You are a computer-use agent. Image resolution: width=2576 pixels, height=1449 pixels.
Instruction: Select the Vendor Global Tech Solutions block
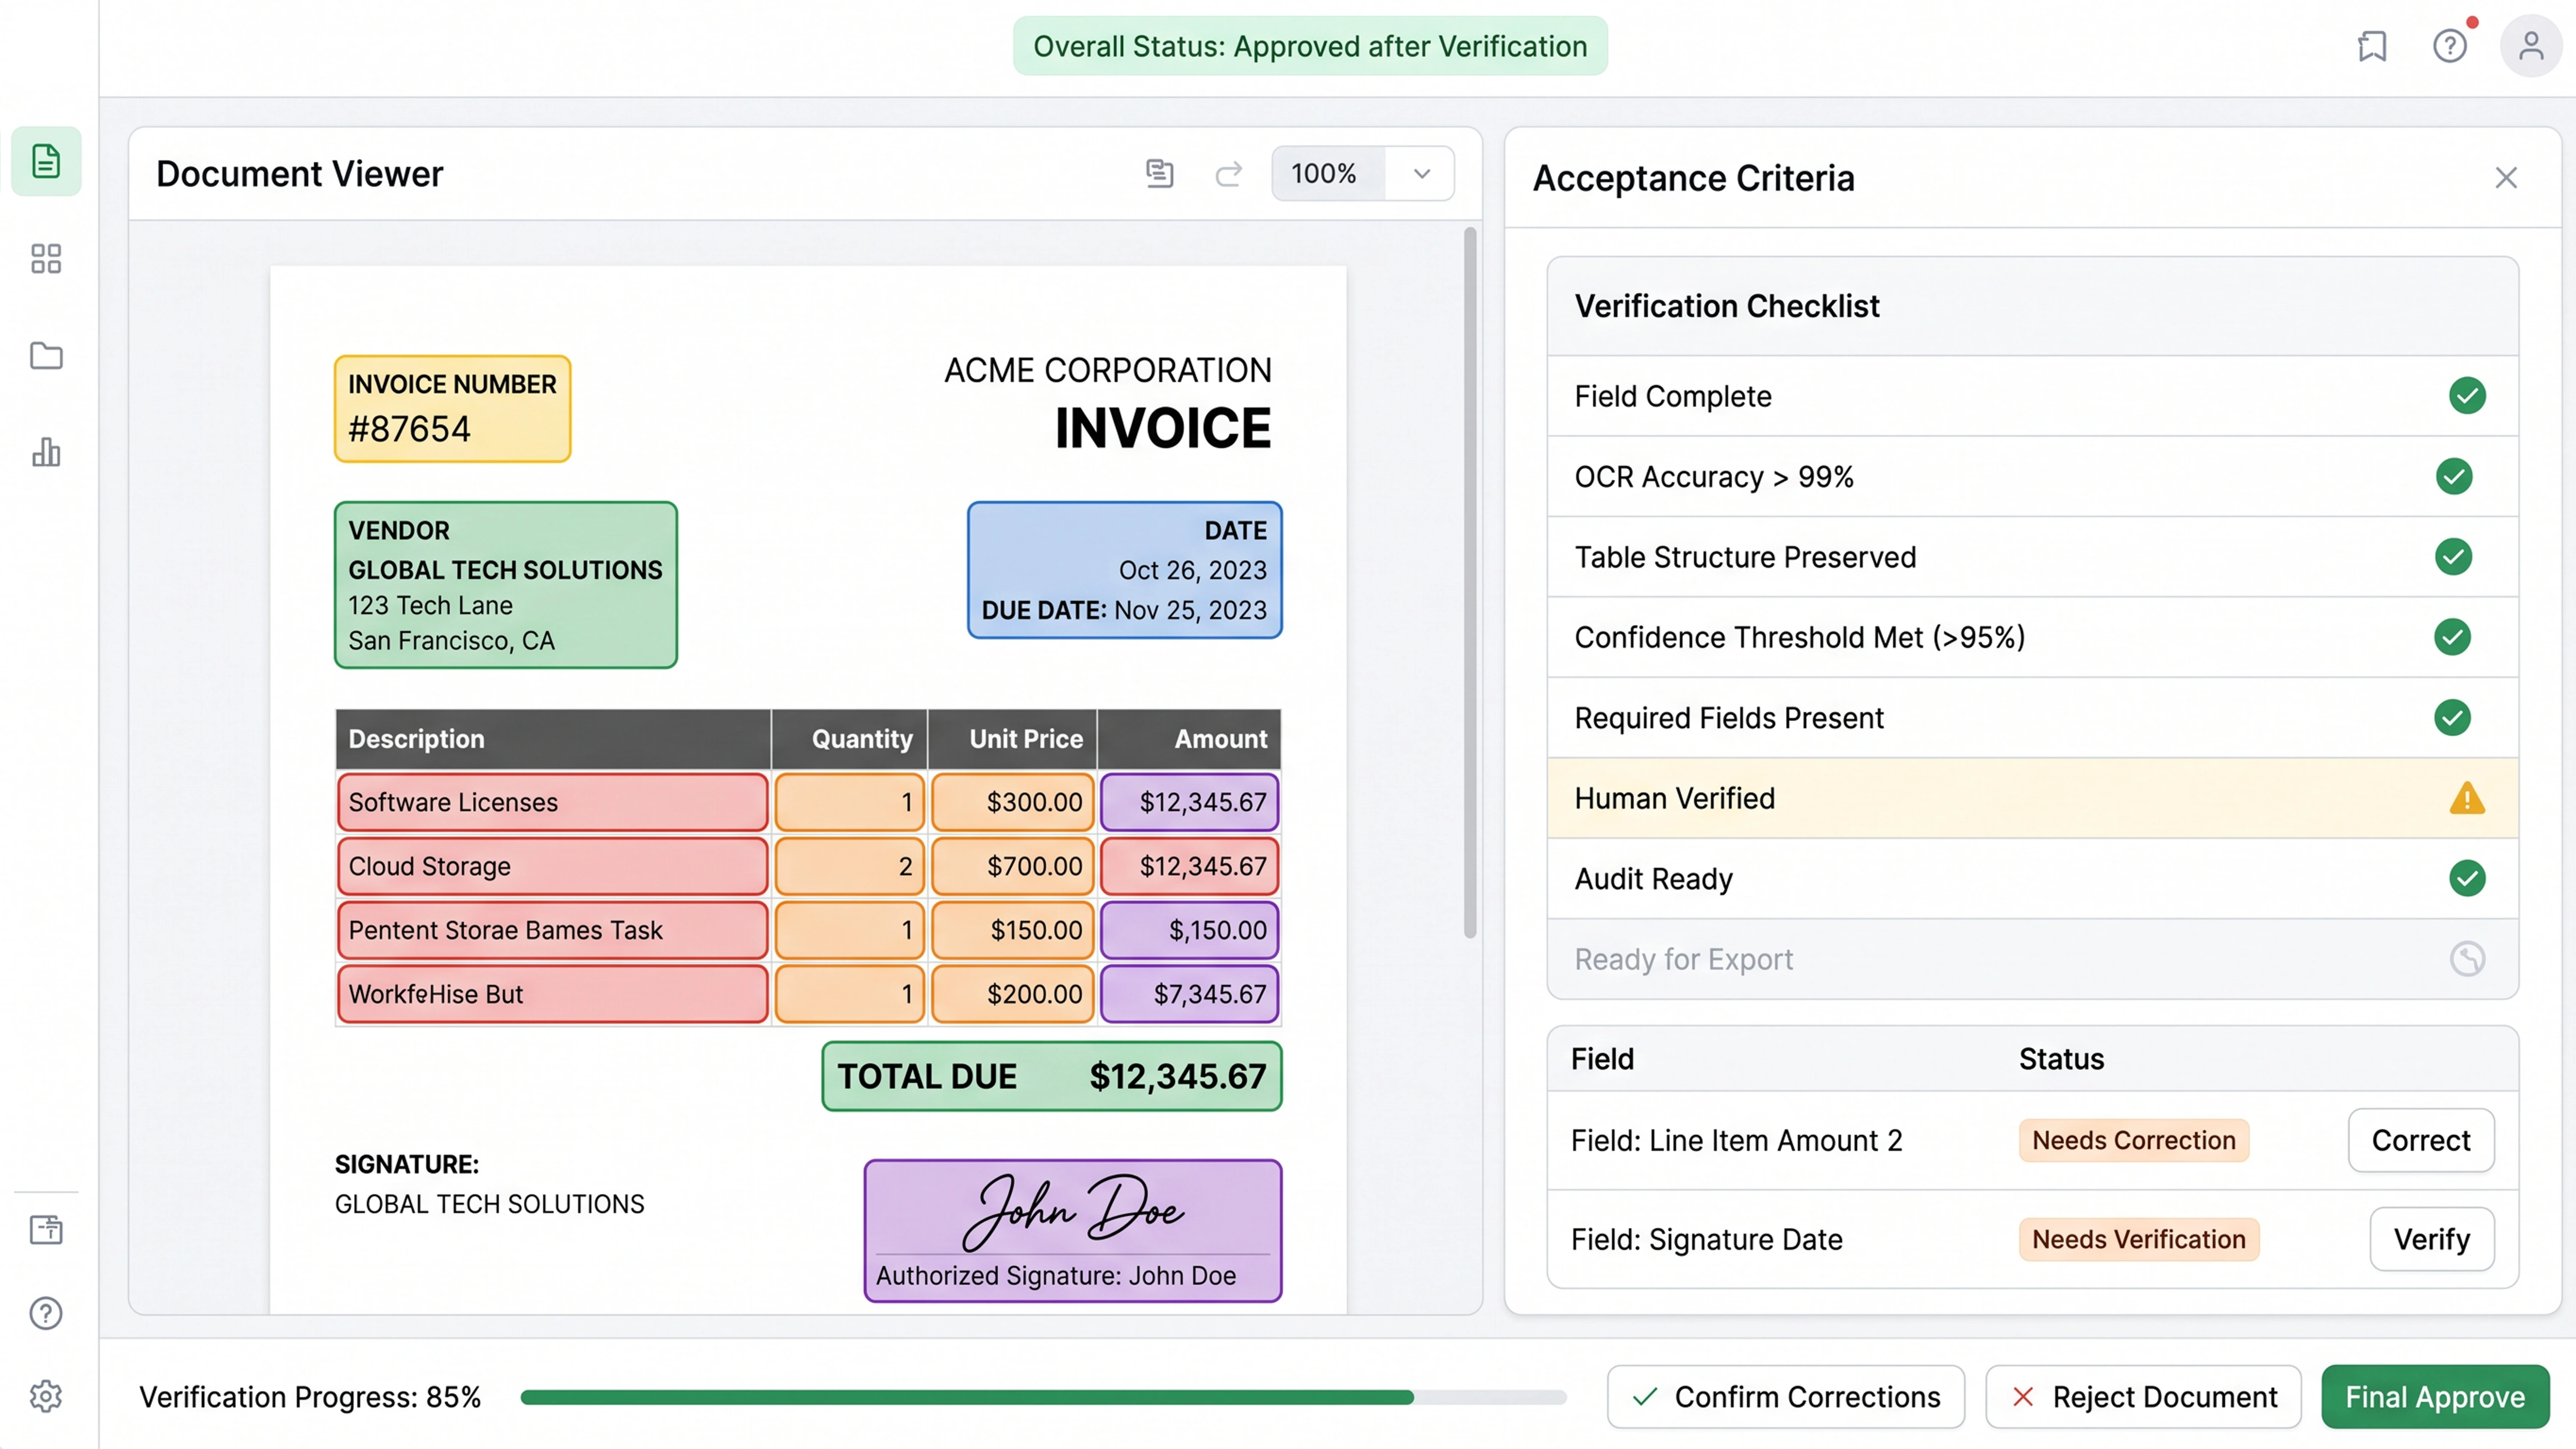[506, 585]
